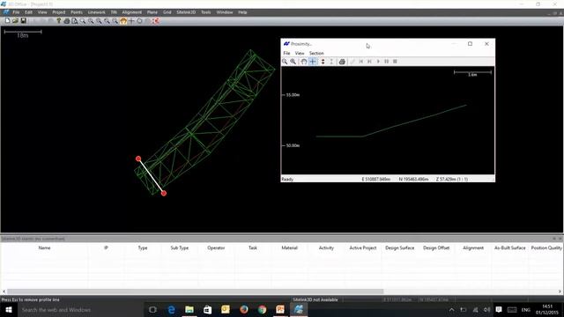Open the Plane menu
This screenshot has height=317, width=564.
click(152, 12)
